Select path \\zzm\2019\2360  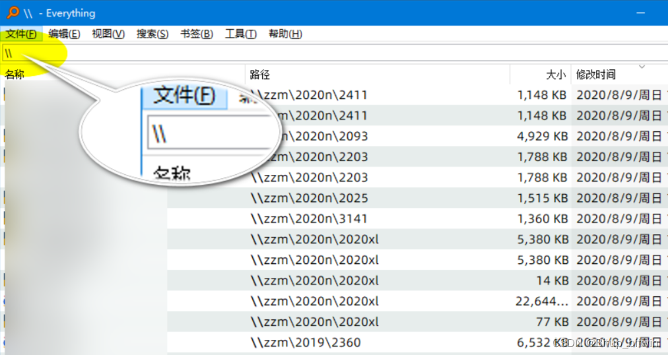click(306, 342)
